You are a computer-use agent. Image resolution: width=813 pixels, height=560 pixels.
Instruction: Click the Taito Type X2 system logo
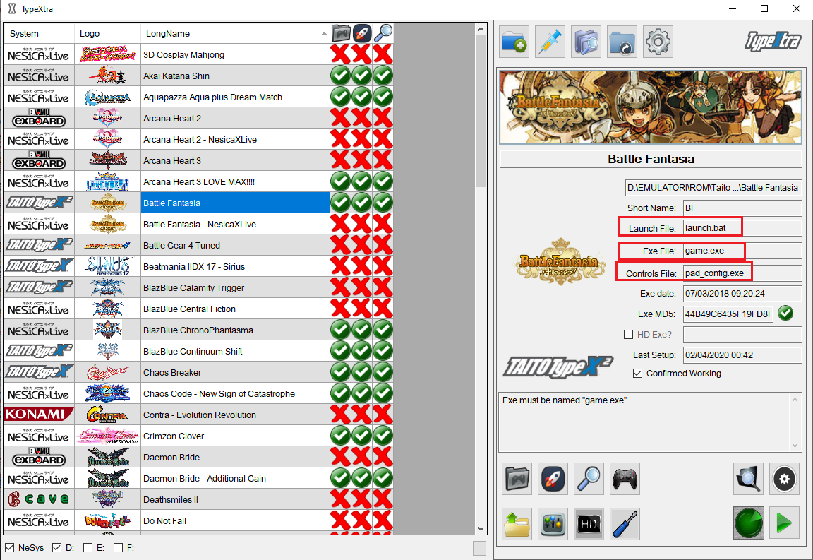click(x=558, y=367)
